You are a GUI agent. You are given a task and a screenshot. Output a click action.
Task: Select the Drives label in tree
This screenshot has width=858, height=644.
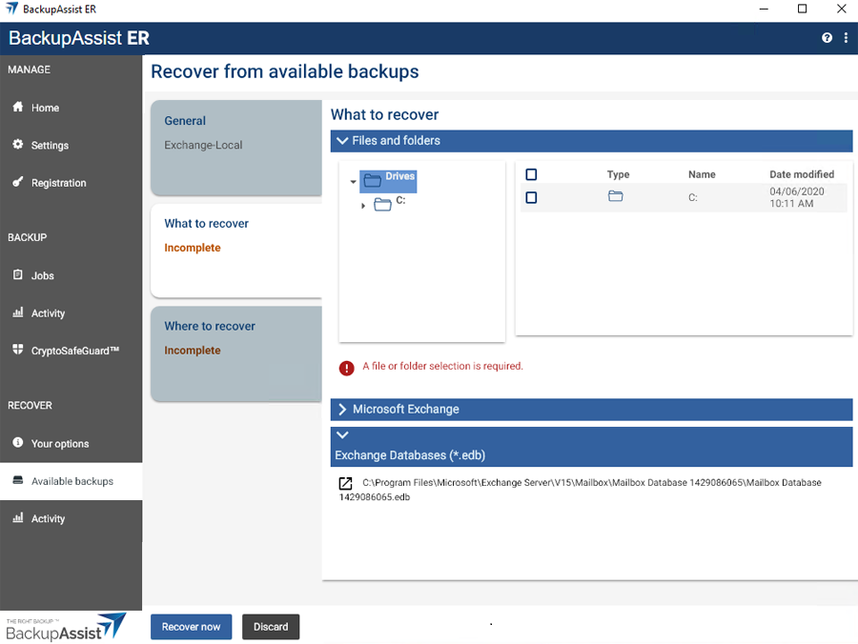click(x=400, y=176)
